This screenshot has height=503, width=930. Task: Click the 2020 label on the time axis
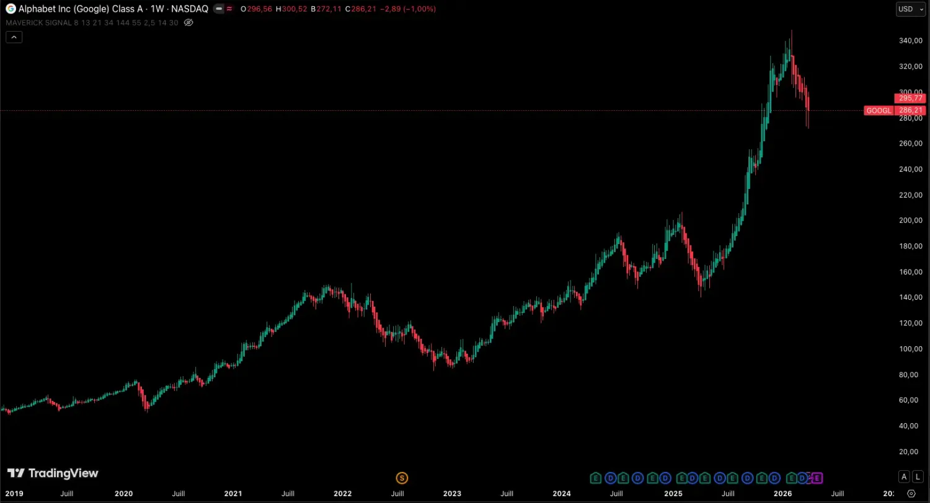pyautogui.click(x=123, y=494)
